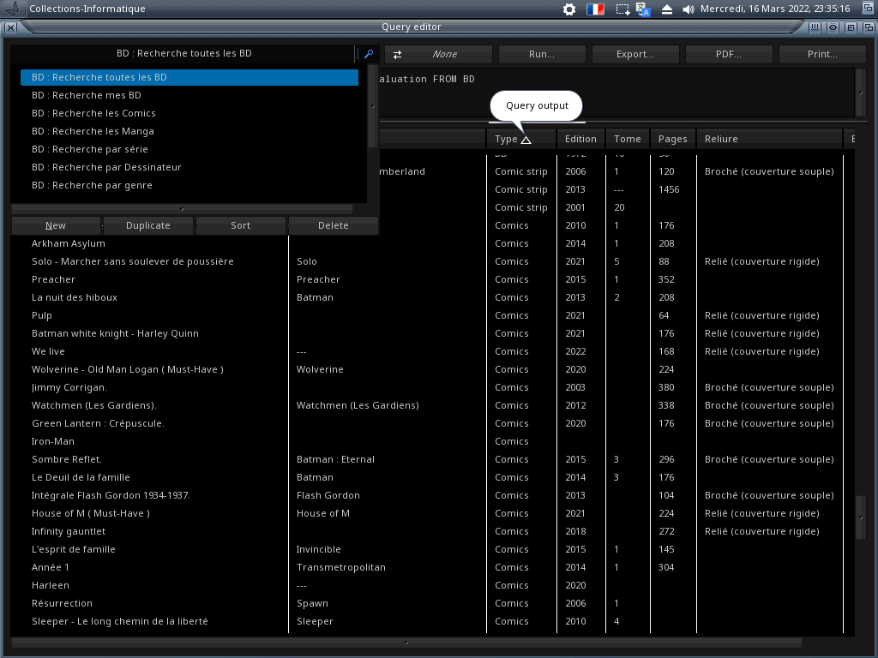Screen dimensions: 878x658
Task: Click the Query editor iconify gadget
Action: point(815,27)
